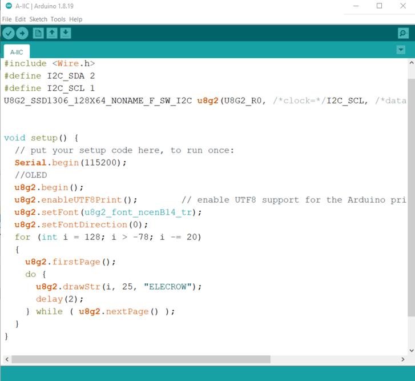Click the horizontal scrollbar thumb

[x=141, y=359]
